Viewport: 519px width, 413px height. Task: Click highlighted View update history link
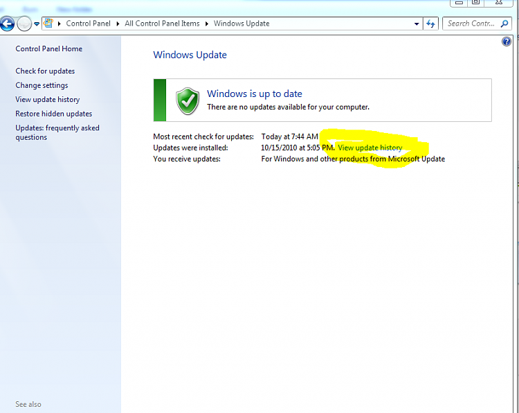coord(370,148)
